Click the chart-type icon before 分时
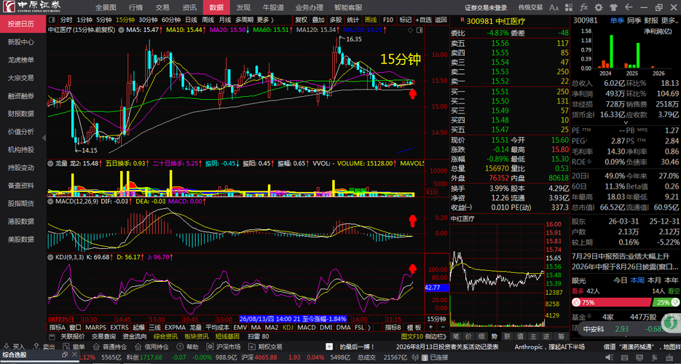681x364 pixels. (x=52, y=20)
